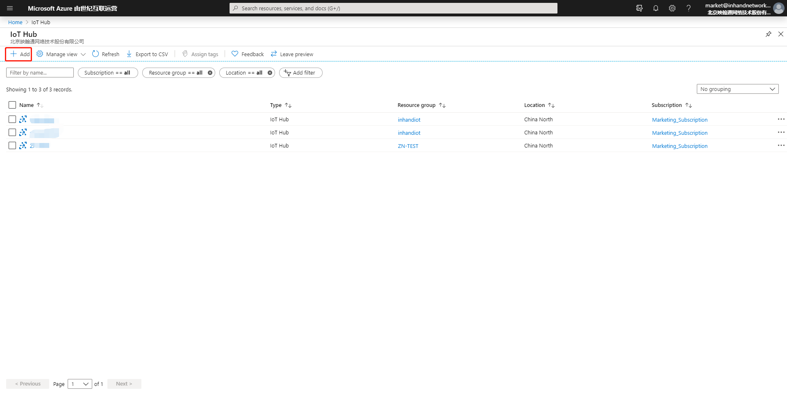Check the first IoT Hub row checkbox
The height and width of the screenshot is (397, 787).
(x=12, y=119)
